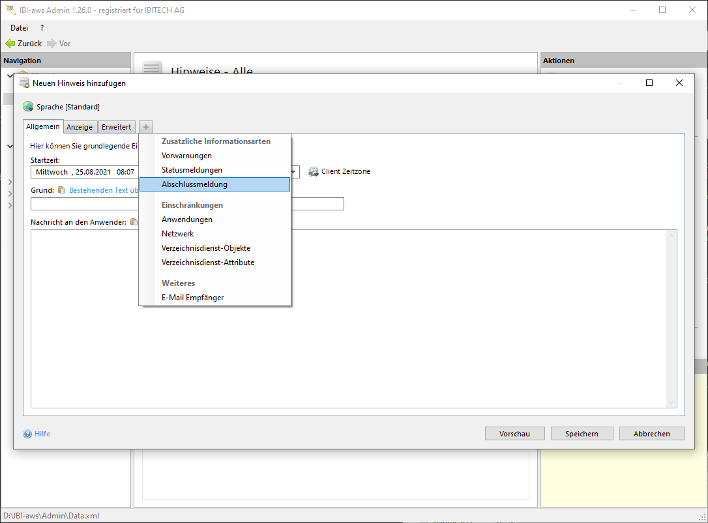Click the blue Hilfe question mark icon
The image size is (708, 523).
point(27,434)
